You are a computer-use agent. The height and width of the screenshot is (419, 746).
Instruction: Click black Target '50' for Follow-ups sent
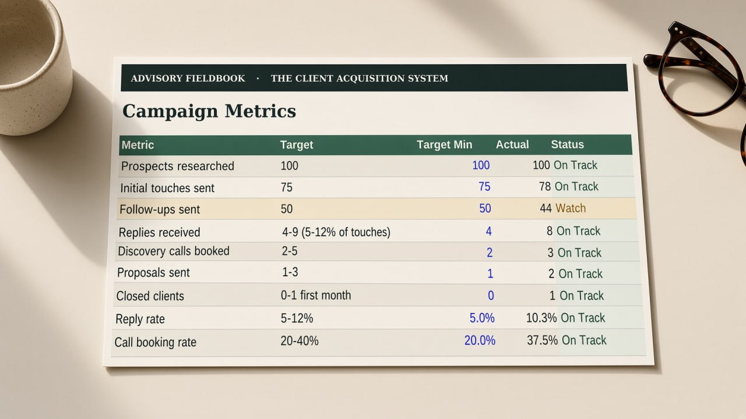(x=287, y=209)
